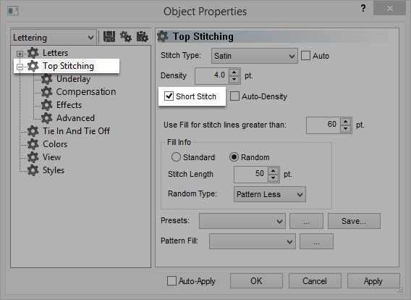
Task: Expand the Letters tree node
Action: [x=20, y=54]
